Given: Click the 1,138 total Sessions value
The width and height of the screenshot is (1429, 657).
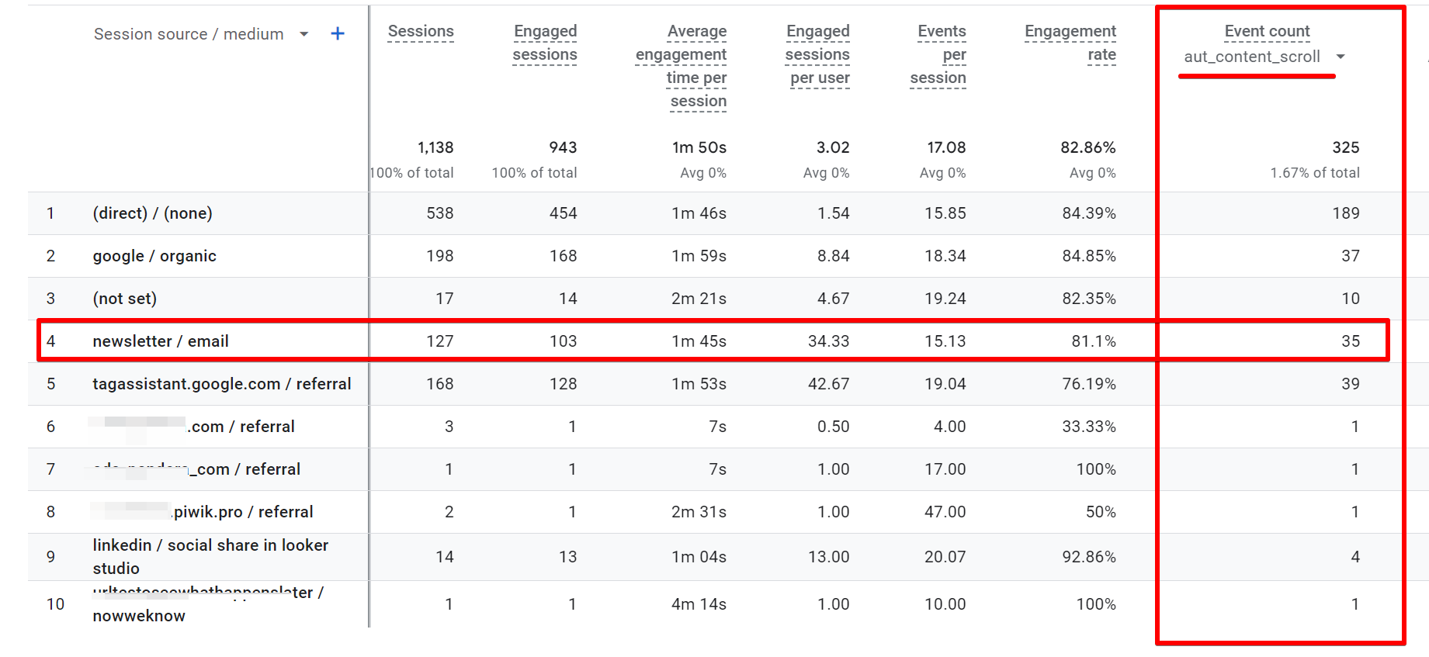Looking at the screenshot, I should coord(435,147).
